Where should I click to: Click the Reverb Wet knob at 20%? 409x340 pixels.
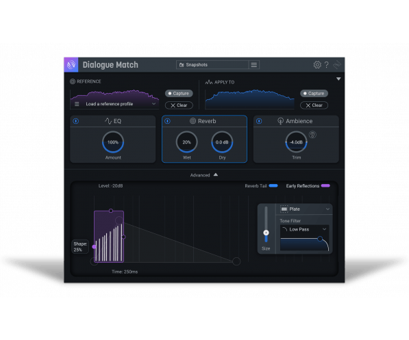187,142
